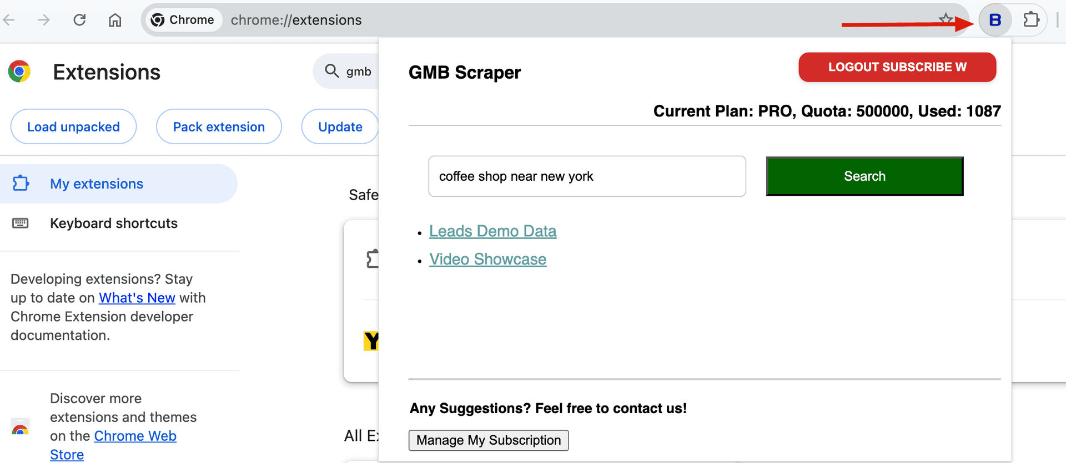The image size is (1066, 463).
Task: Click the forward navigation arrow
Action: pos(44,19)
